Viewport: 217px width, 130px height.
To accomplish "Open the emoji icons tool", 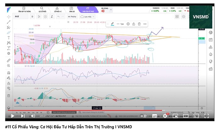I will click(9, 53).
